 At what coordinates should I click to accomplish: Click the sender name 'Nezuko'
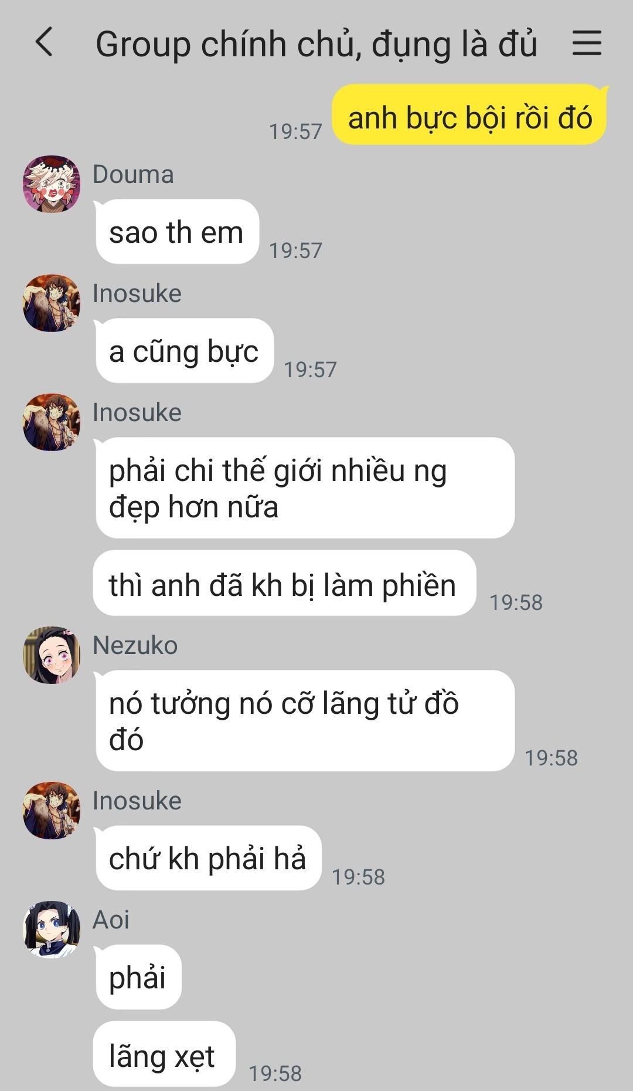click(135, 645)
